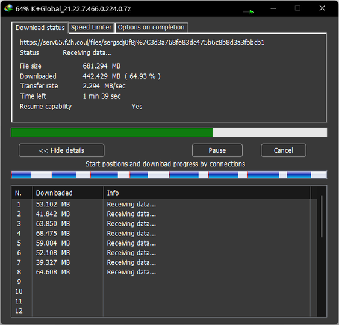This screenshot has width=339, height=325.
Task: Open the Options on completion tab
Action: coord(151,28)
